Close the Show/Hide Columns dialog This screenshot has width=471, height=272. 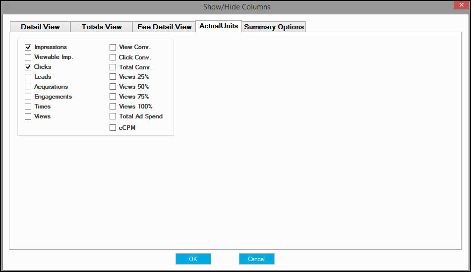(462, 5)
